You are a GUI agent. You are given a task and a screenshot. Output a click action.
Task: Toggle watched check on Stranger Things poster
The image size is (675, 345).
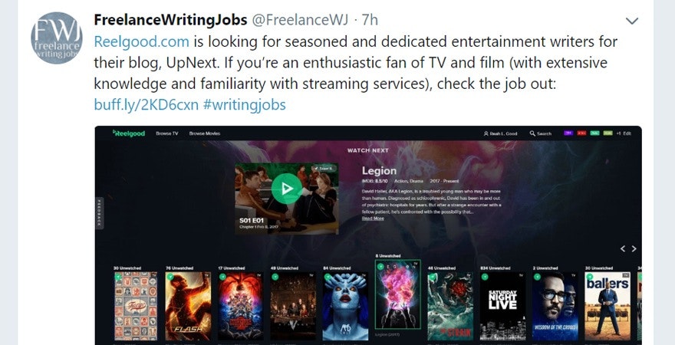222,277
